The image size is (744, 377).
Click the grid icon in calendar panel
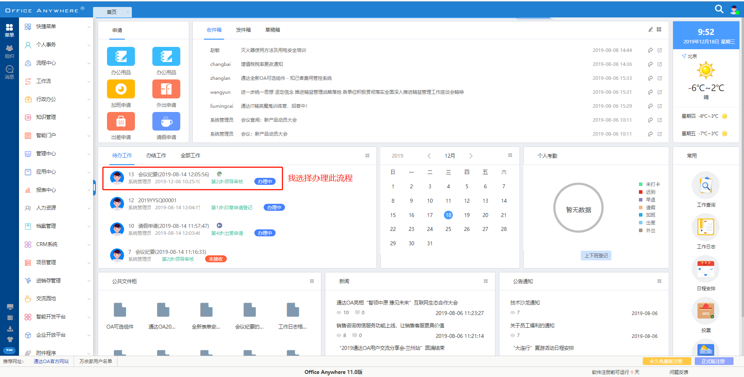(x=510, y=155)
